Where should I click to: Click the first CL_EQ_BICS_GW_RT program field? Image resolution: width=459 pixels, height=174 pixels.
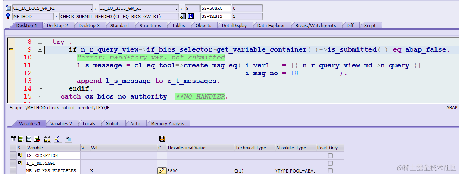click(x=52, y=8)
